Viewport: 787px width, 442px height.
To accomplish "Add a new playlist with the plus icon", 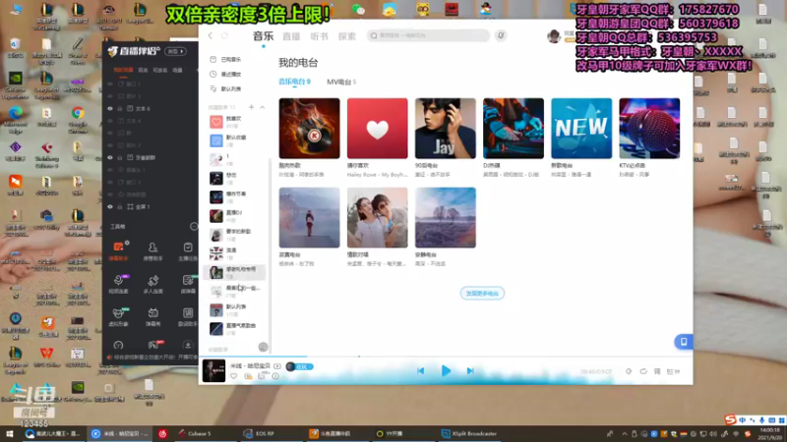I will click(x=252, y=107).
